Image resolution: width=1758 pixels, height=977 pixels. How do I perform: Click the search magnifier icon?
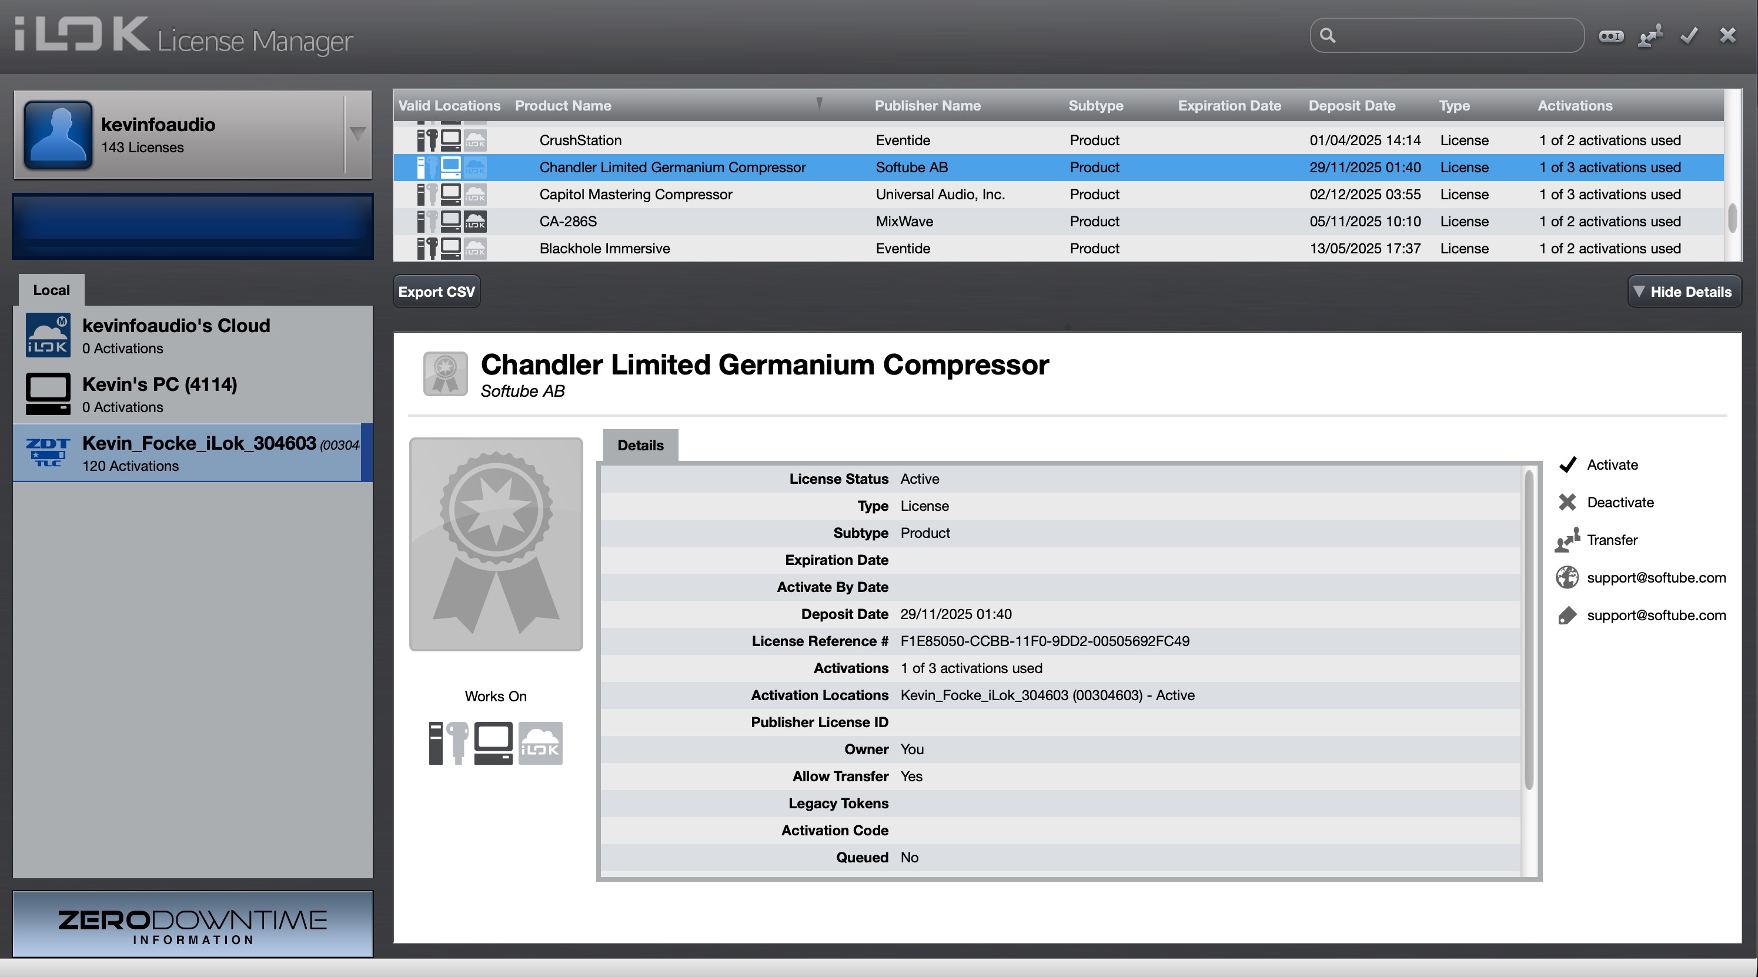pos(1328,35)
